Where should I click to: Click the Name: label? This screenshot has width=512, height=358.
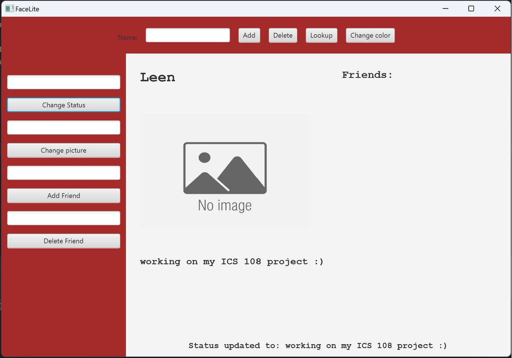(x=128, y=38)
